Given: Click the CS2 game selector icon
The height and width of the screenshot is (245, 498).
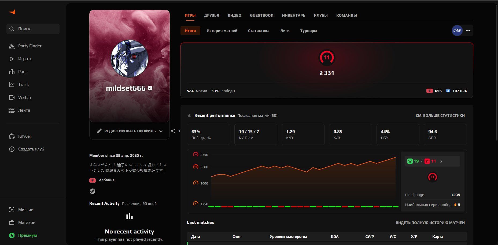Looking at the screenshot, I should [457, 31].
